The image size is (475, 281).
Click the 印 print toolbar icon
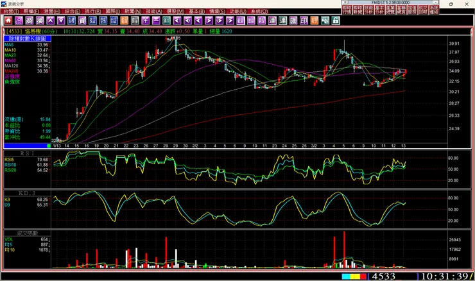pyautogui.click(x=305, y=21)
